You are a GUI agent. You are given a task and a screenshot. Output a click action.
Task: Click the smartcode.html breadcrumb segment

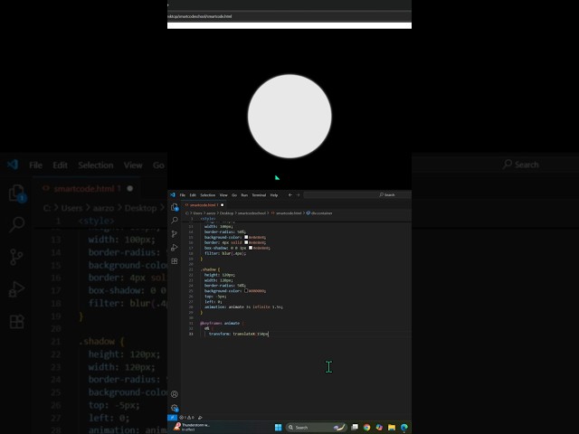click(286, 213)
